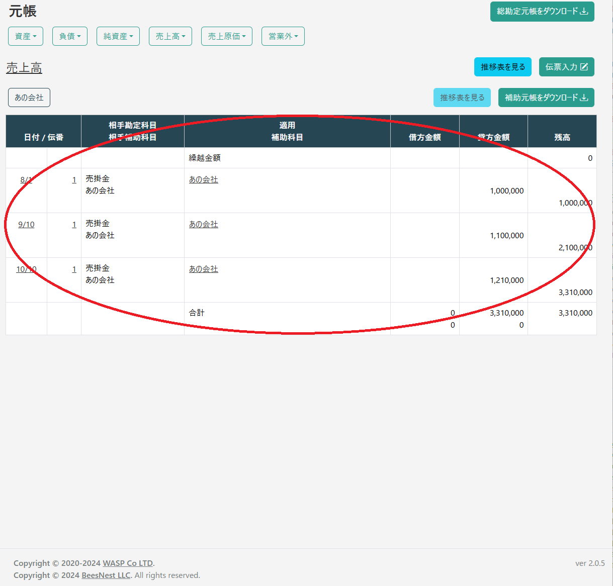Open the 9/10 date entry link
The width and height of the screenshot is (613, 586).
tap(26, 225)
